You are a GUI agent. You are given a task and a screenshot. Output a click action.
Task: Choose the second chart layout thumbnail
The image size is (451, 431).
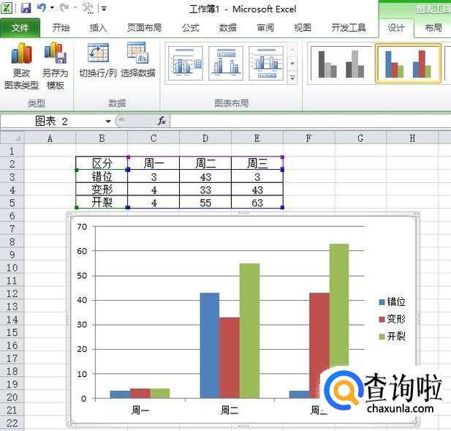tap(226, 63)
